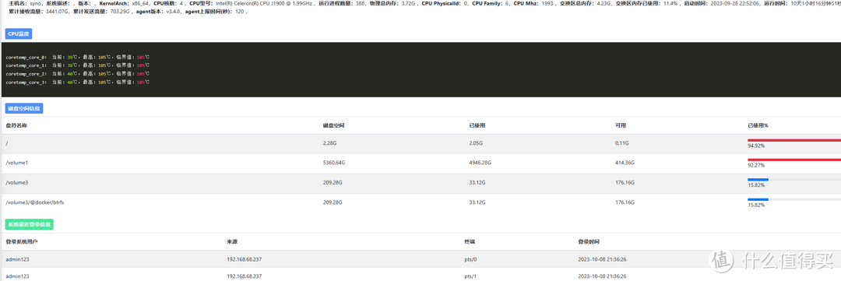Click the green 系统最近登录信息 button
This screenshot has width=841, height=281.
(x=29, y=225)
